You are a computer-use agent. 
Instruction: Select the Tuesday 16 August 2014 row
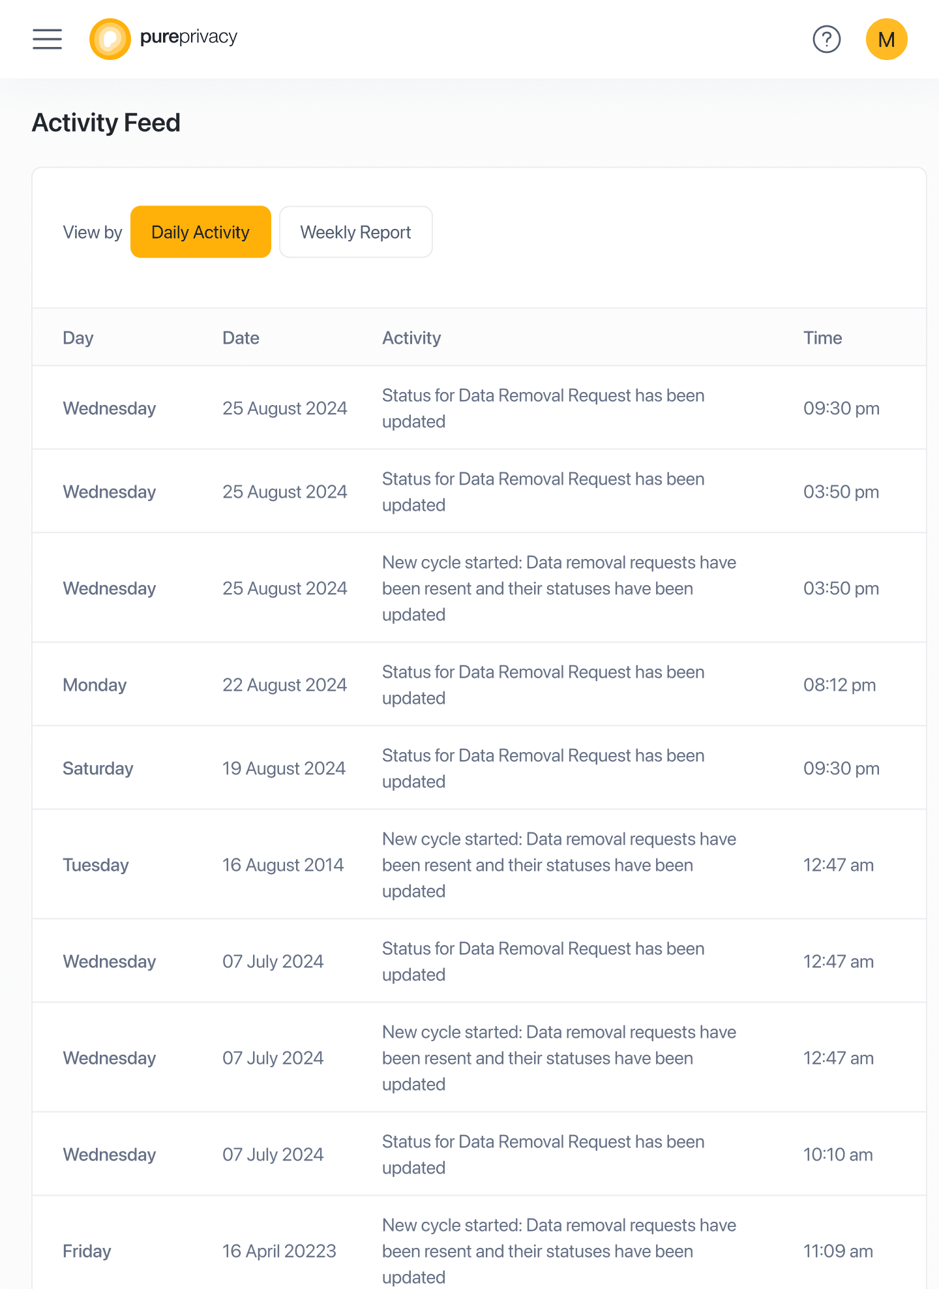(479, 865)
